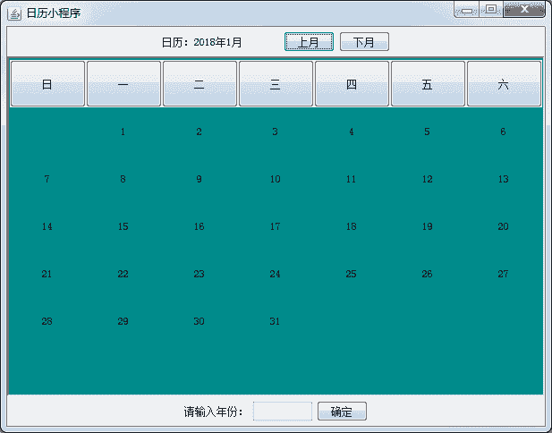Select day 18 in the calendar
Image resolution: width=552 pixels, height=433 pixels.
click(x=351, y=226)
